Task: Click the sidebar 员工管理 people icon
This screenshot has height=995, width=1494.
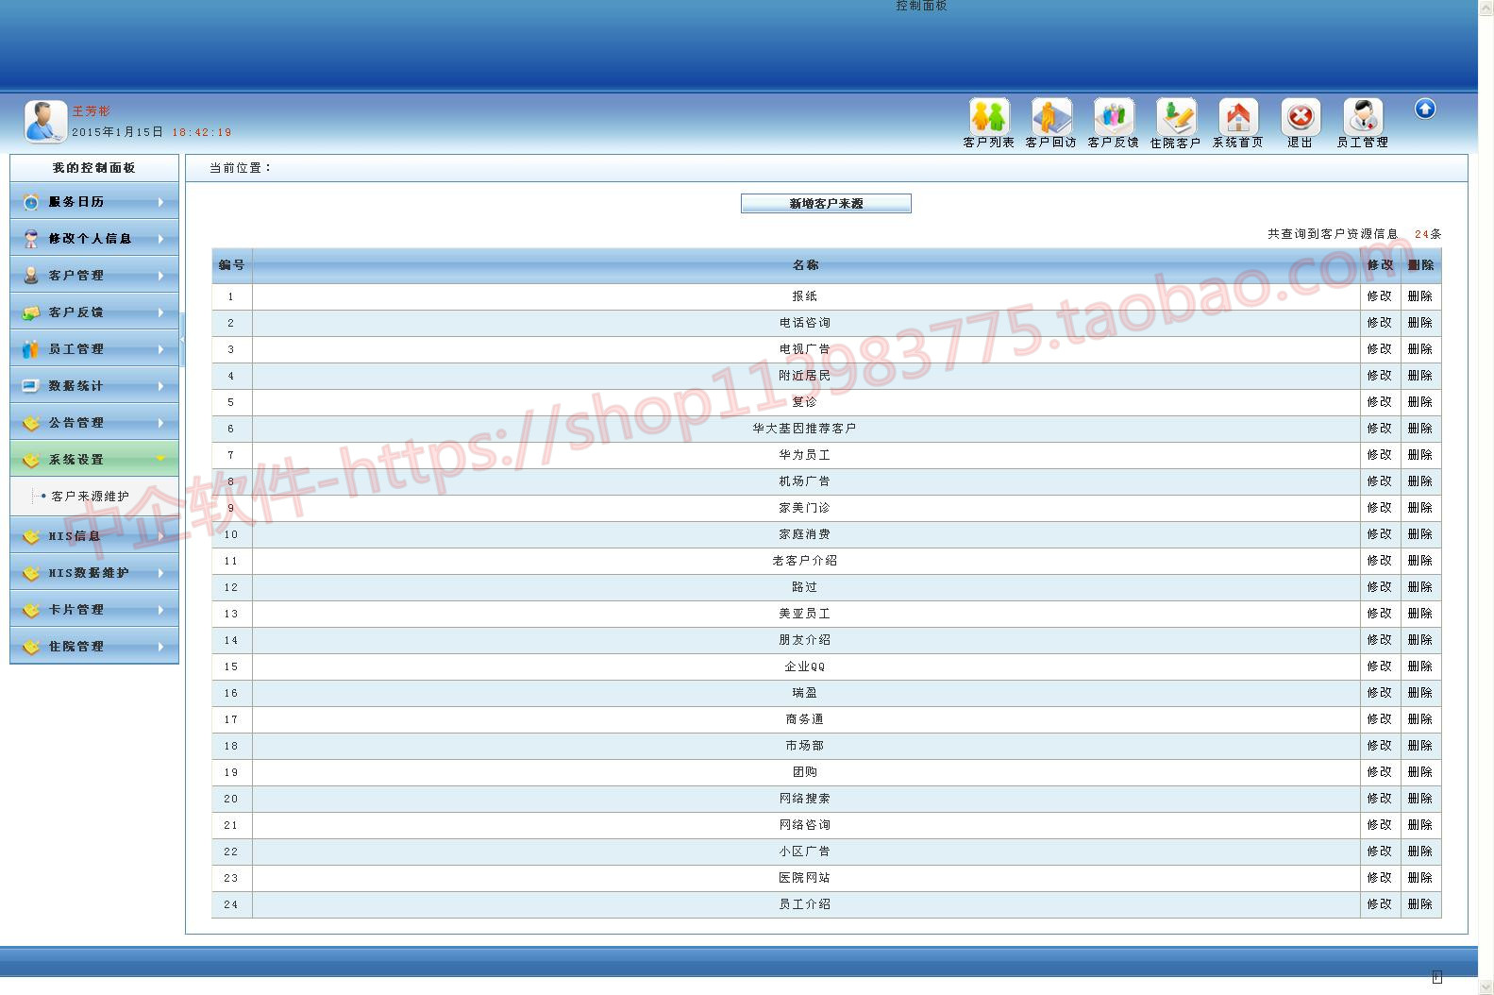Action: pos(31,348)
